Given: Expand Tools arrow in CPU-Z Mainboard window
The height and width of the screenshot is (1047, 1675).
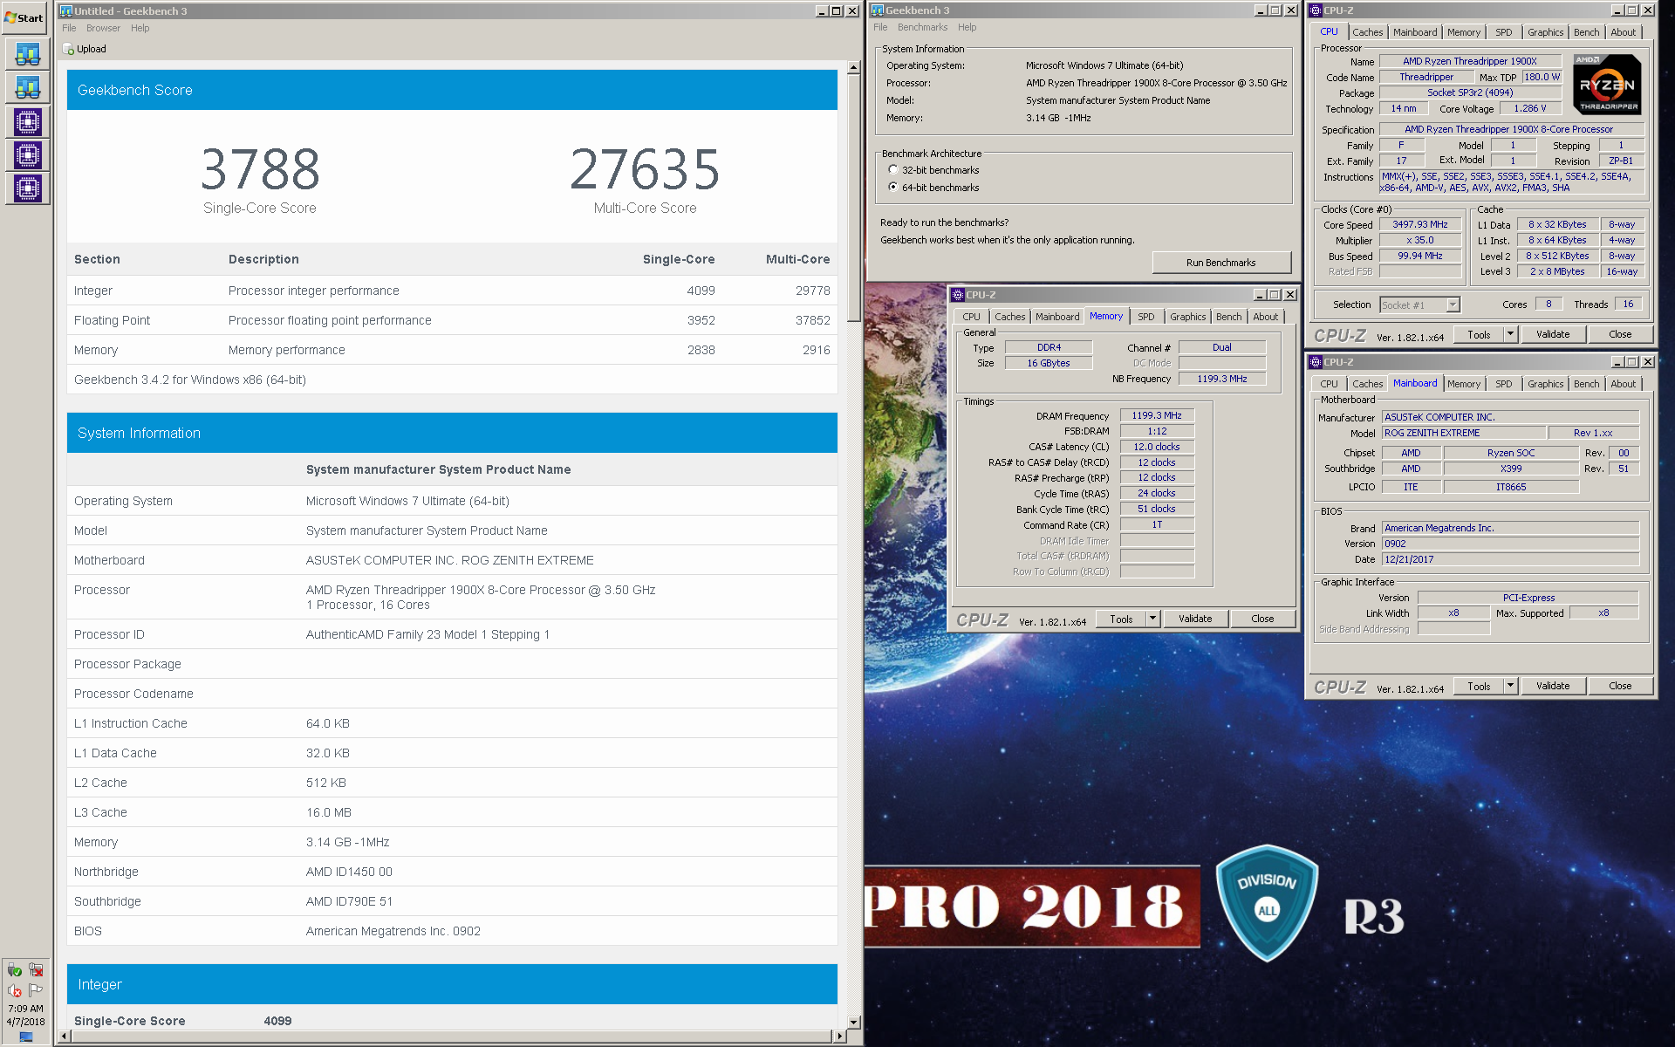Looking at the screenshot, I should [x=1511, y=687].
